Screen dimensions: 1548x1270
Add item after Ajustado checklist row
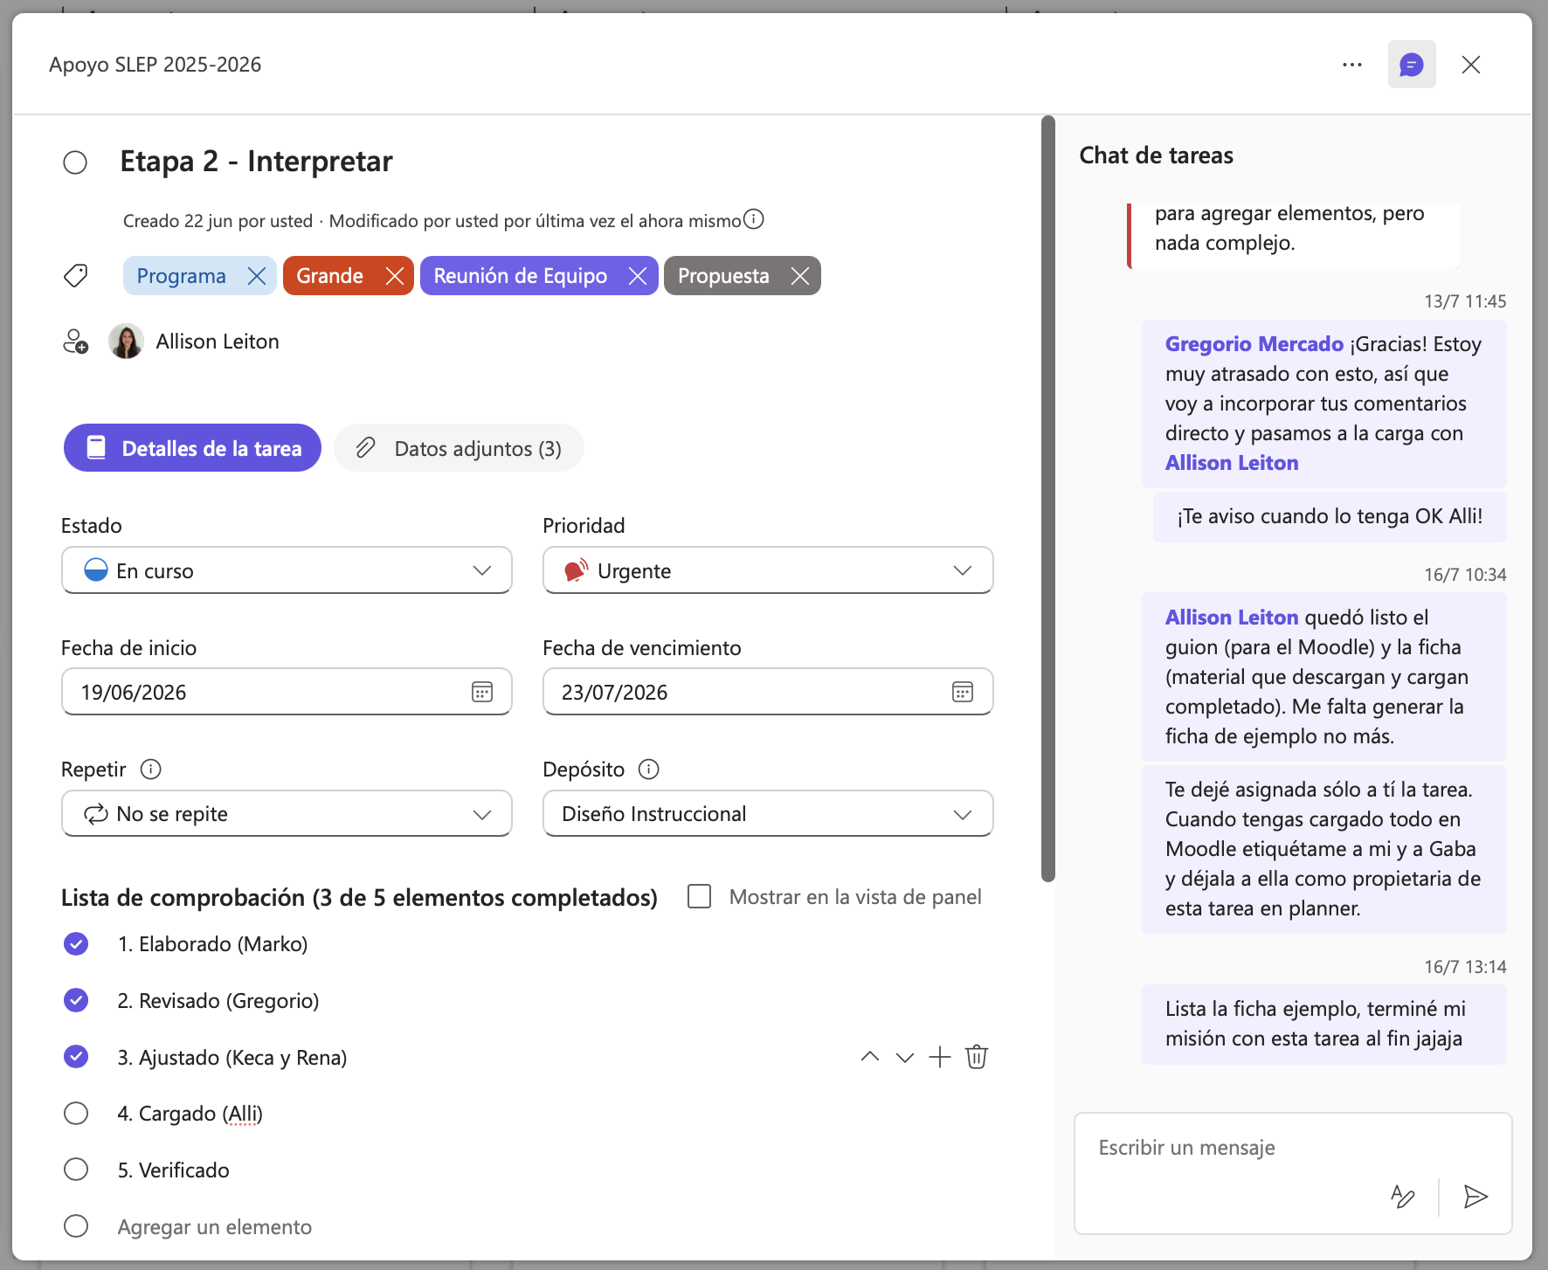coord(940,1057)
